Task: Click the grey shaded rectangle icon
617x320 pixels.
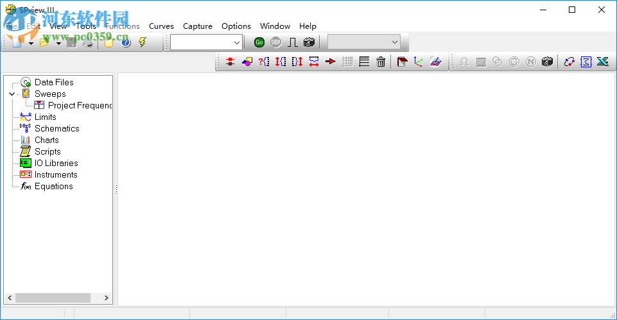Action: click(x=481, y=62)
